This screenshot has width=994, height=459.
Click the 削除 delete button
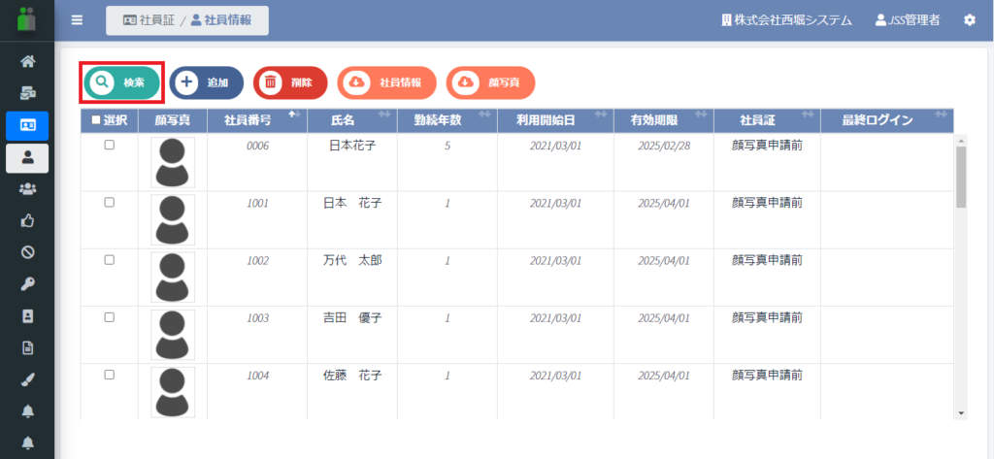pos(290,82)
